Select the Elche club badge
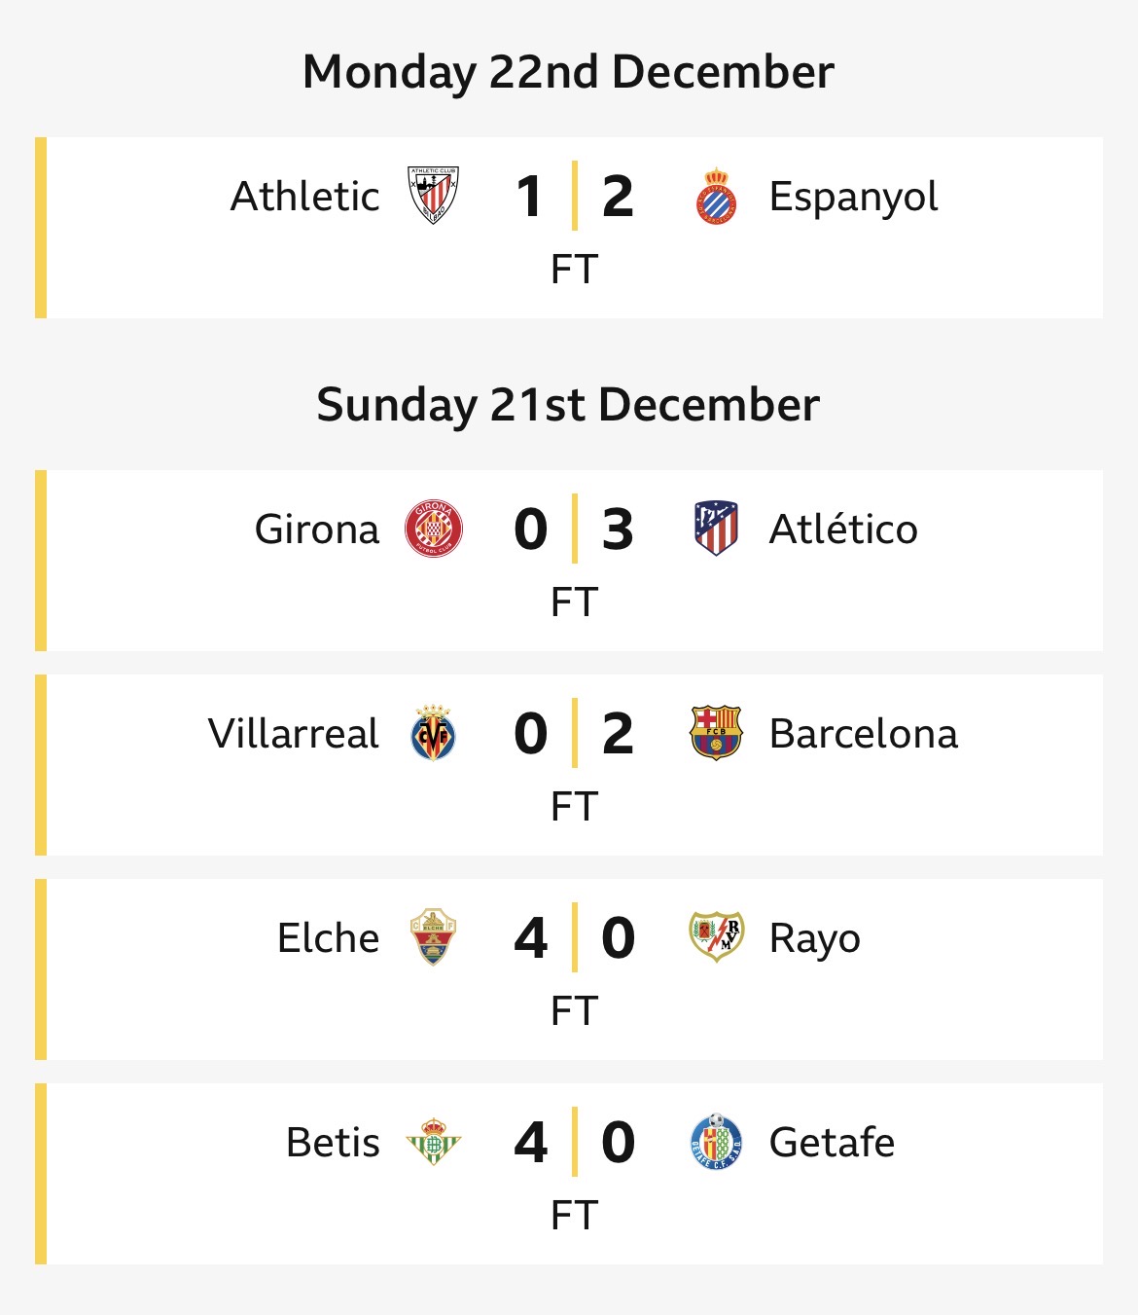This screenshot has height=1315, width=1138. (433, 937)
